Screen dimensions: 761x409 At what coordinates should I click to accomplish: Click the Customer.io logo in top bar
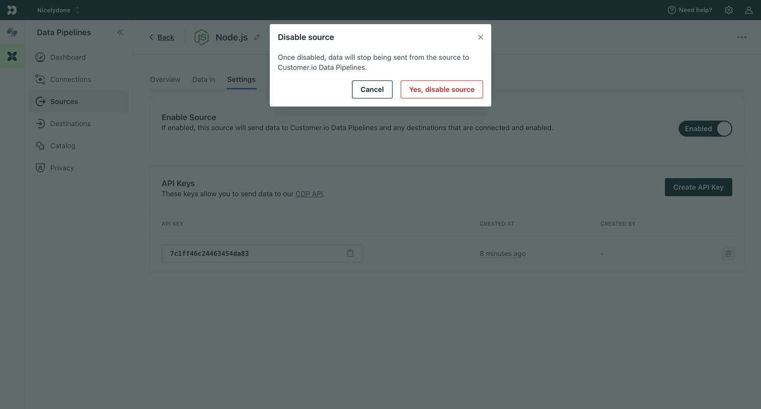(12, 10)
